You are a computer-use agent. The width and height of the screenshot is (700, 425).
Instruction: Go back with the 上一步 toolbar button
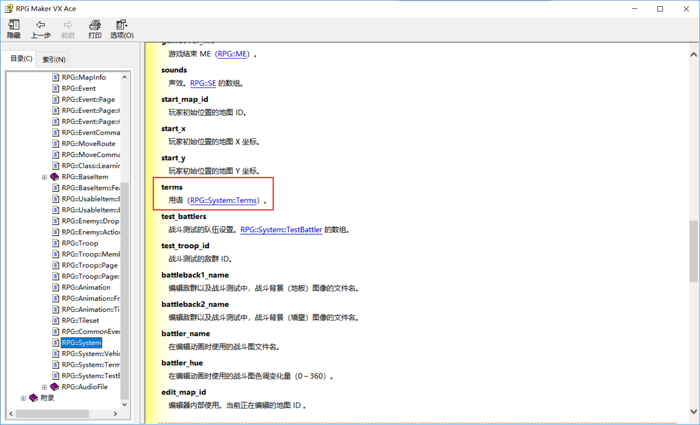pos(41,29)
